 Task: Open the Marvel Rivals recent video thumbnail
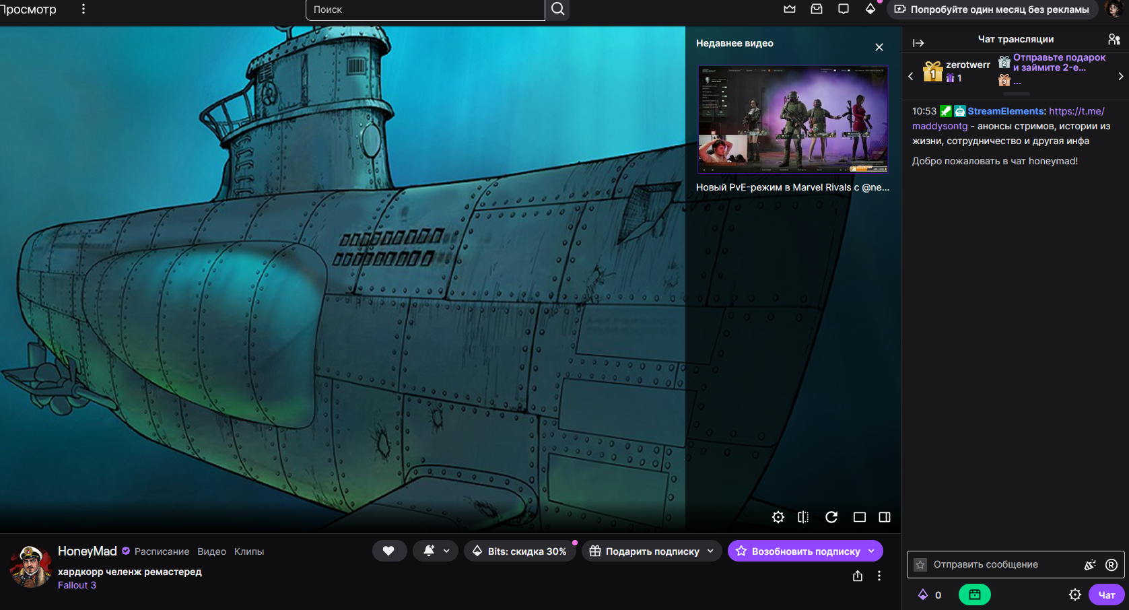pos(793,119)
